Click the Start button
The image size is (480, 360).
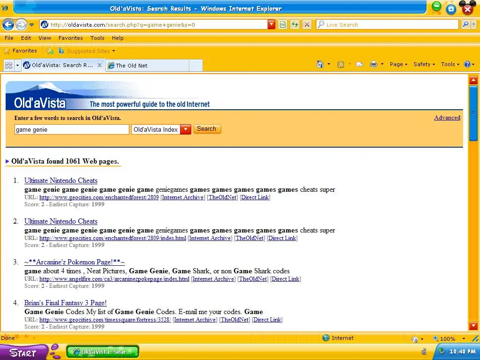pos(24,352)
